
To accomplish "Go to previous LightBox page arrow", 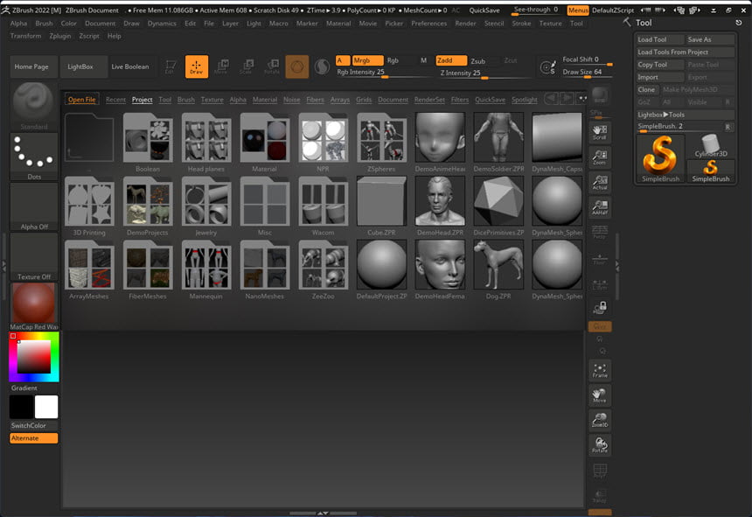I will (x=551, y=98).
